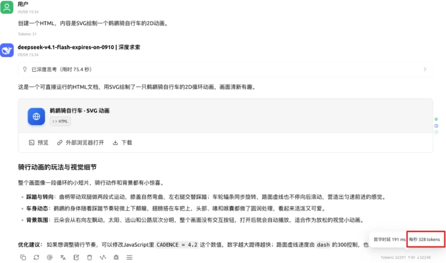Click the DeepSeek message timestamp 09/08 15:34
This screenshot has width=446, height=263.
(28, 55)
